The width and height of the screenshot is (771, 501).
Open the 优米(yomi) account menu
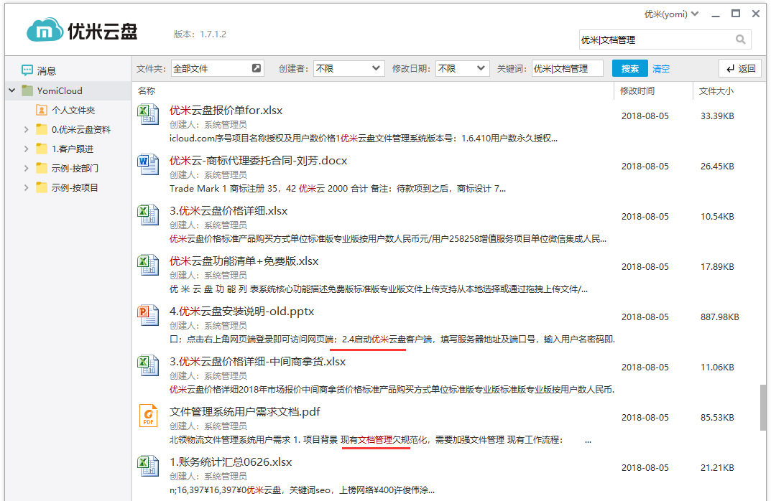pos(671,14)
